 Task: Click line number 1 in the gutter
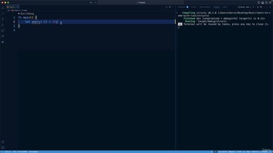[14, 17]
